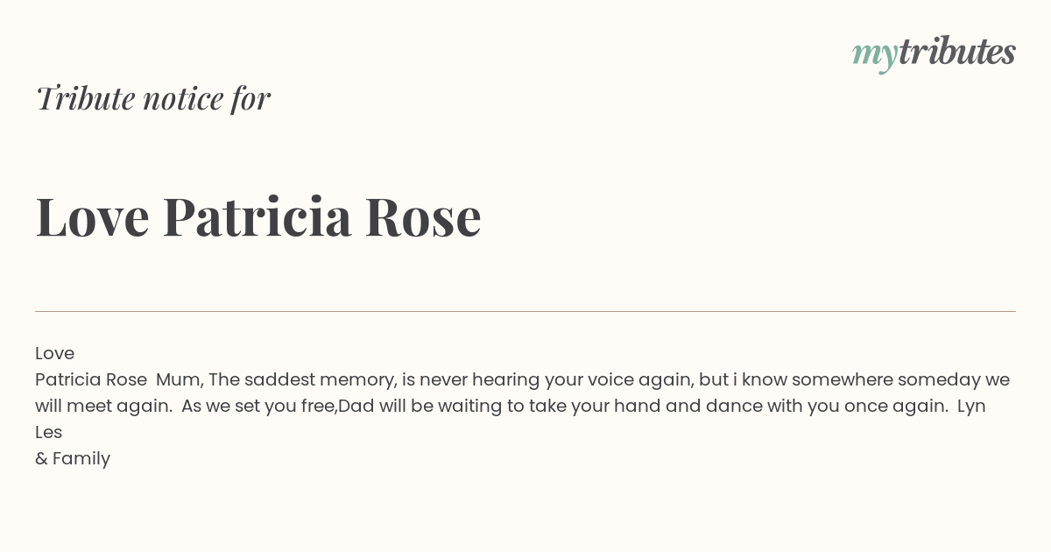Click 'Rose' in the large title
1051x552 pixels.
[423, 216]
